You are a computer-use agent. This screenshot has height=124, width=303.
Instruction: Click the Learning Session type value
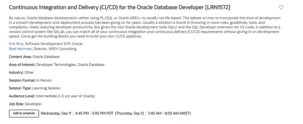46,88
